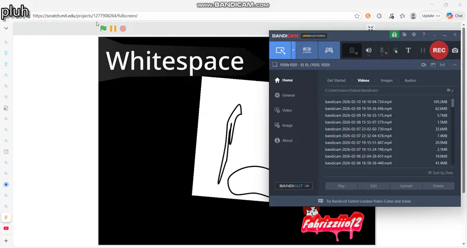Select Bandicam screen recording mode icon
Image resolution: width=467 pixels, height=248 pixels.
[x=280, y=50]
